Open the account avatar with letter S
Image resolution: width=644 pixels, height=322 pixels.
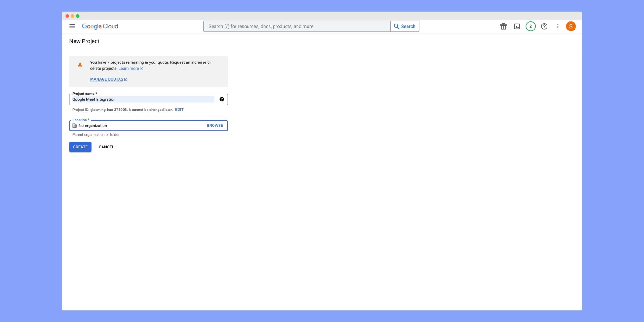(x=571, y=26)
